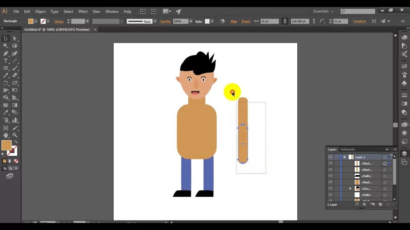Open the stroke color dropdown arrow
Image resolution: width=410 pixels, height=230 pixels.
point(48,21)
